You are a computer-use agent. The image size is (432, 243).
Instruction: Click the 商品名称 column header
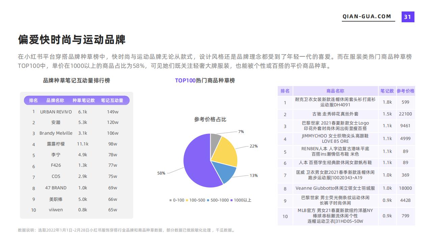[x=335, y=91]
